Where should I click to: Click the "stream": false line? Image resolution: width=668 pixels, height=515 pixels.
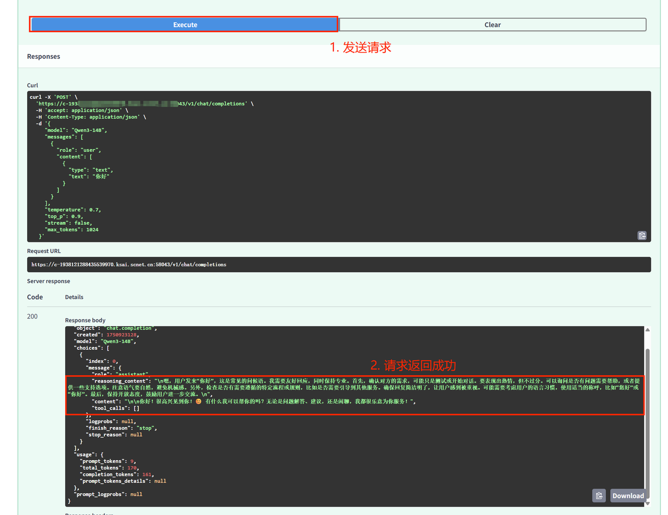[68, 223]
